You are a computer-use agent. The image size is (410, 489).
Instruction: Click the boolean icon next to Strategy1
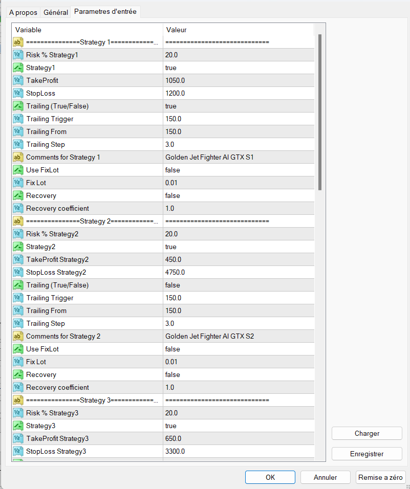coord(18,68)
